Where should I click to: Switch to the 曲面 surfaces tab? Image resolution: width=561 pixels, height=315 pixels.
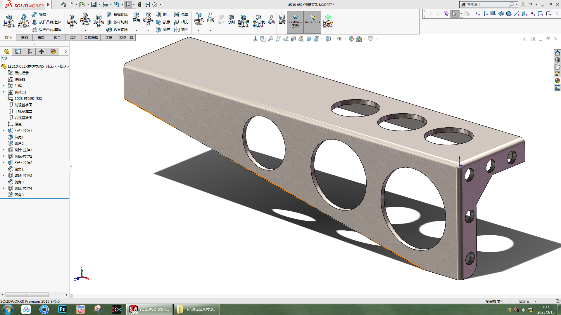pos(41,37)
